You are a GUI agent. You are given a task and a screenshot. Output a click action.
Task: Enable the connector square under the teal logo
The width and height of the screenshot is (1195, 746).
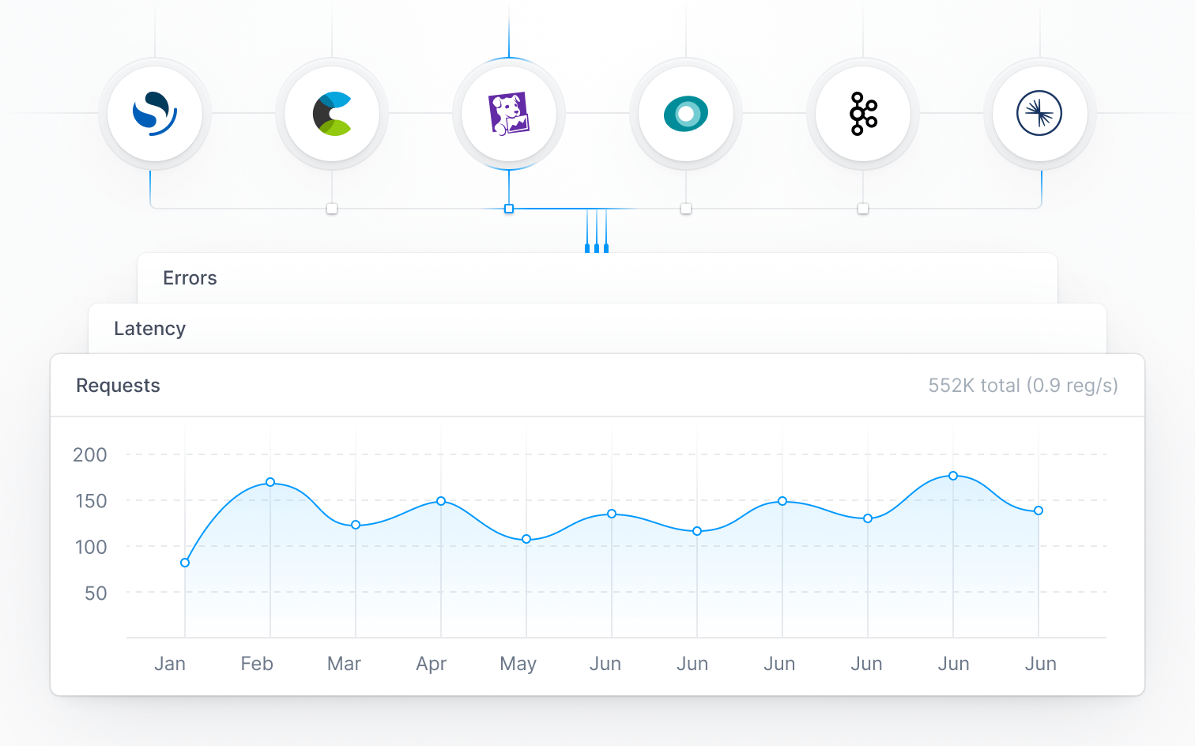tap(685, 208)
